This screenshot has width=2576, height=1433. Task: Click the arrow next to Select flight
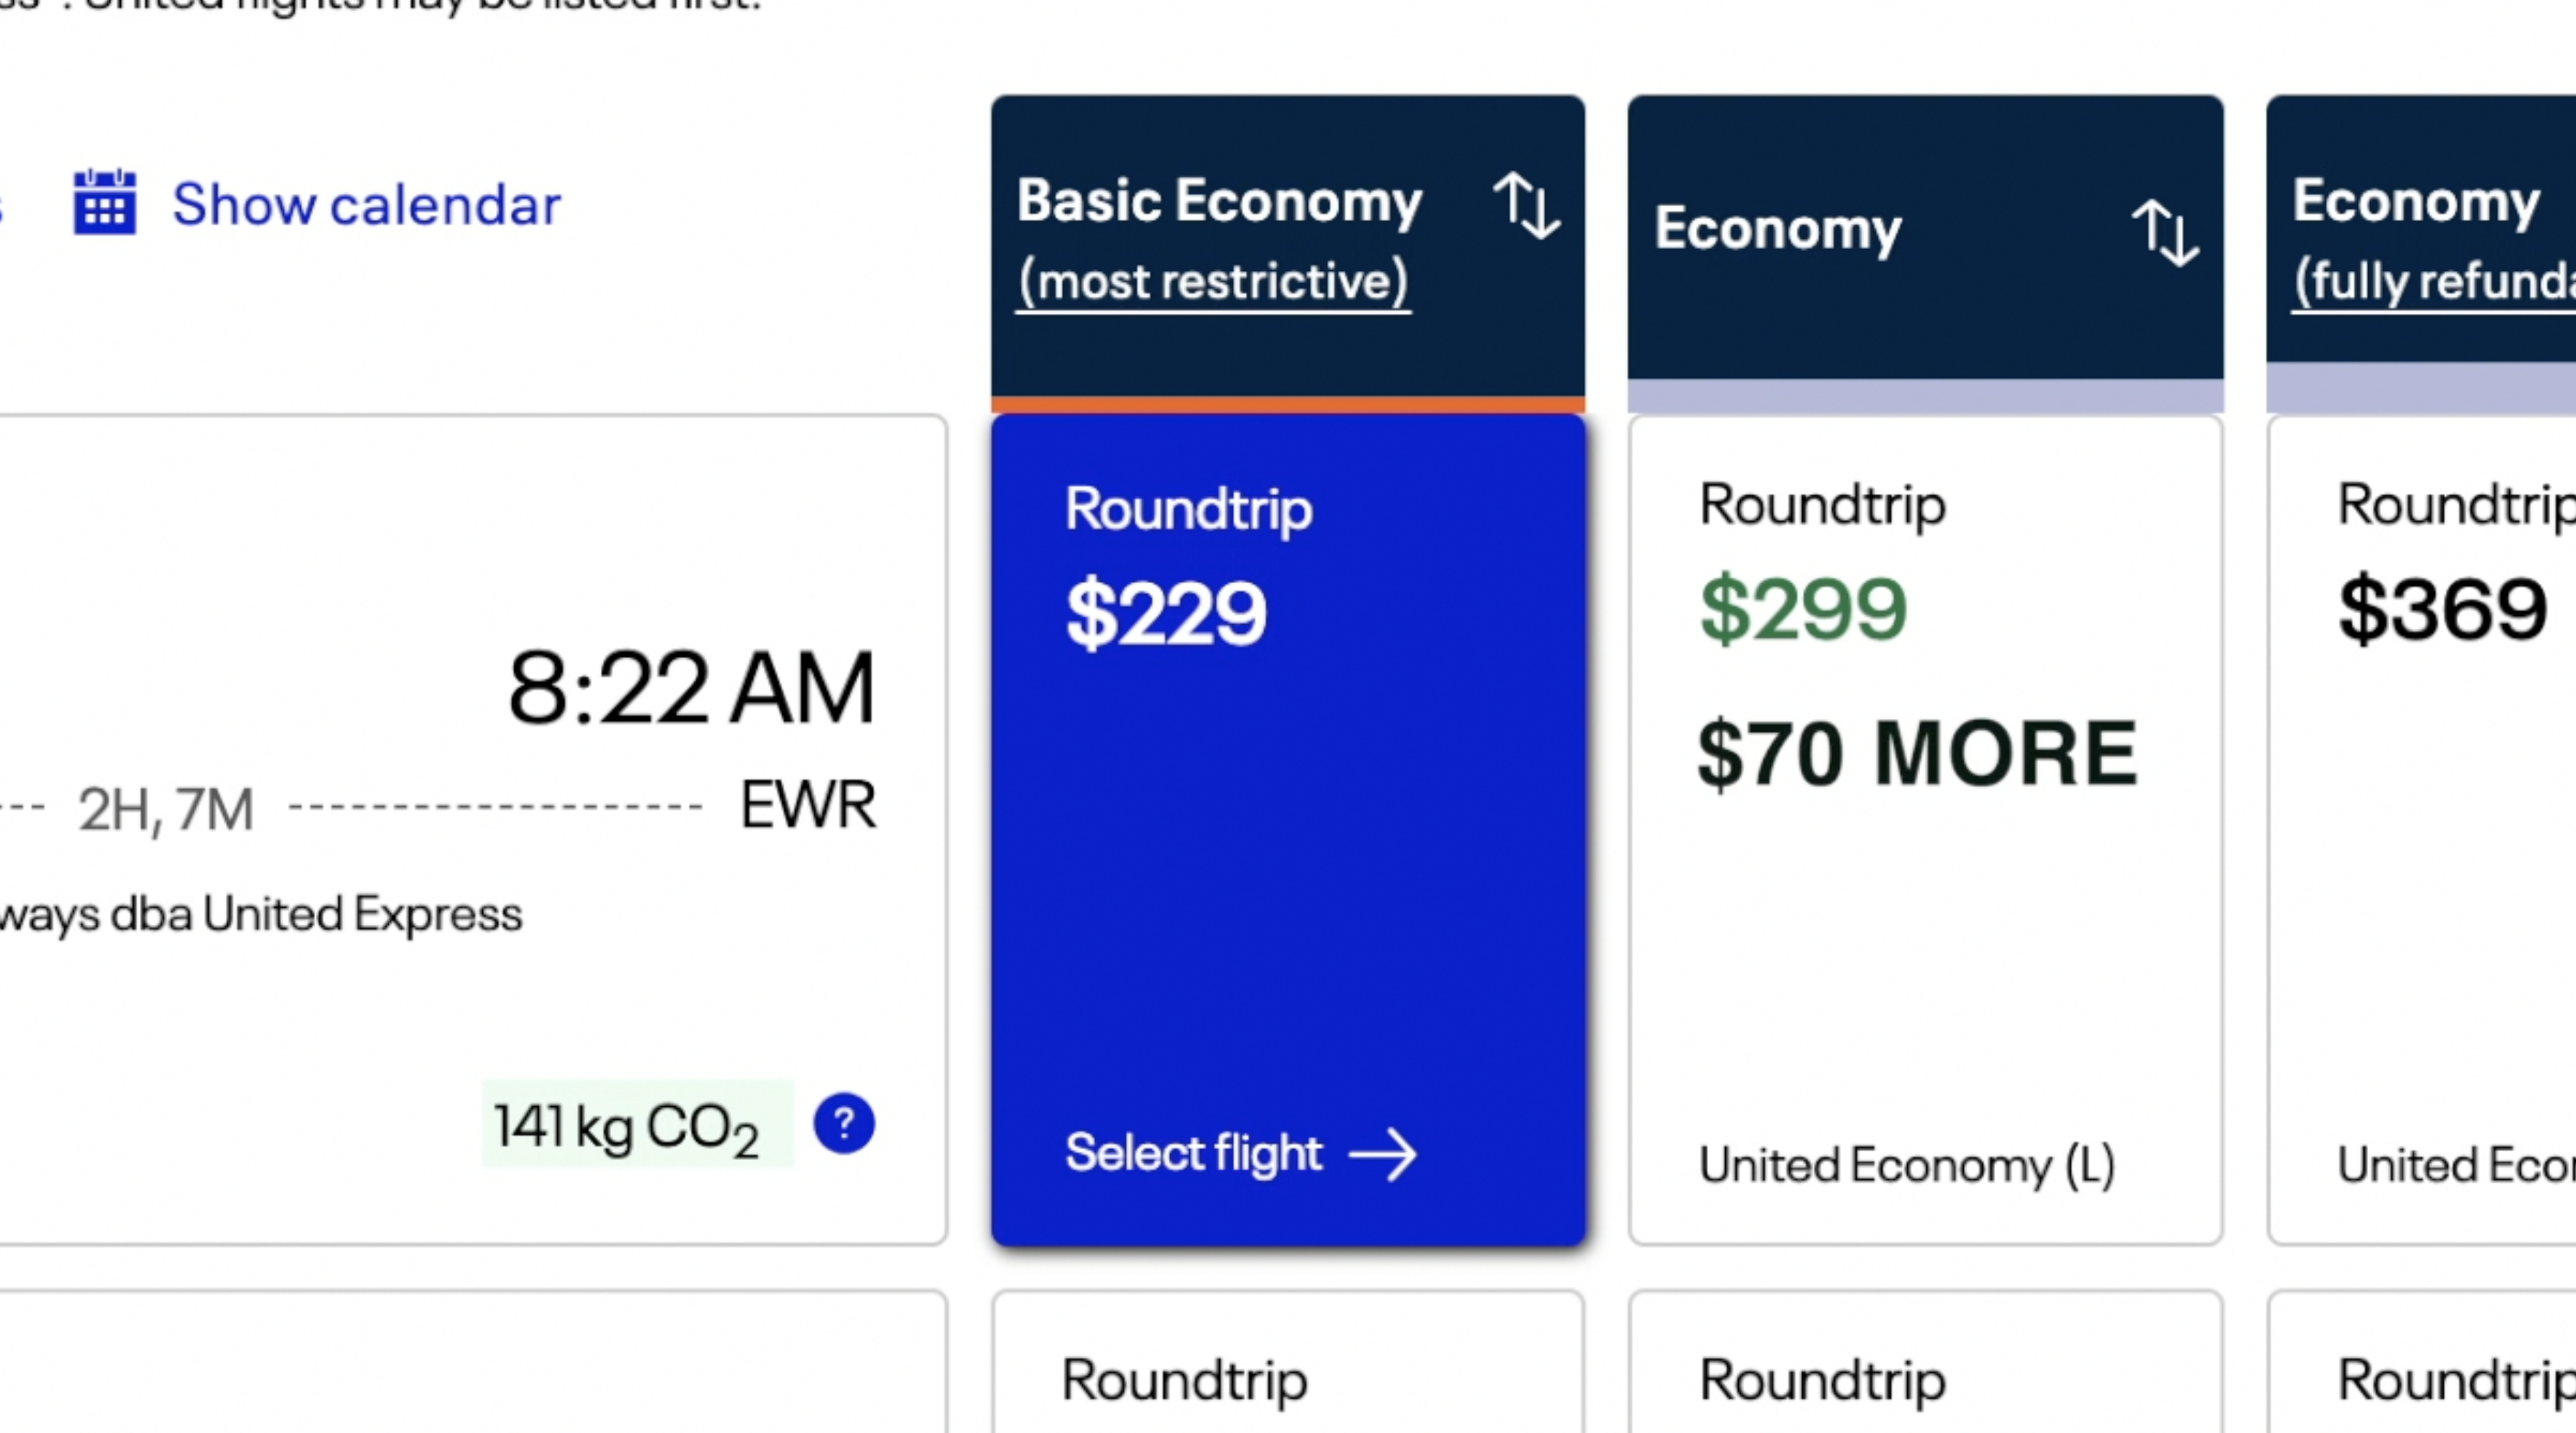[1383, 1155]
